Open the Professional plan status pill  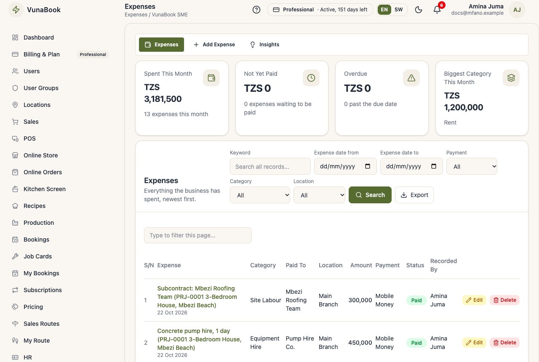(320, 10)
